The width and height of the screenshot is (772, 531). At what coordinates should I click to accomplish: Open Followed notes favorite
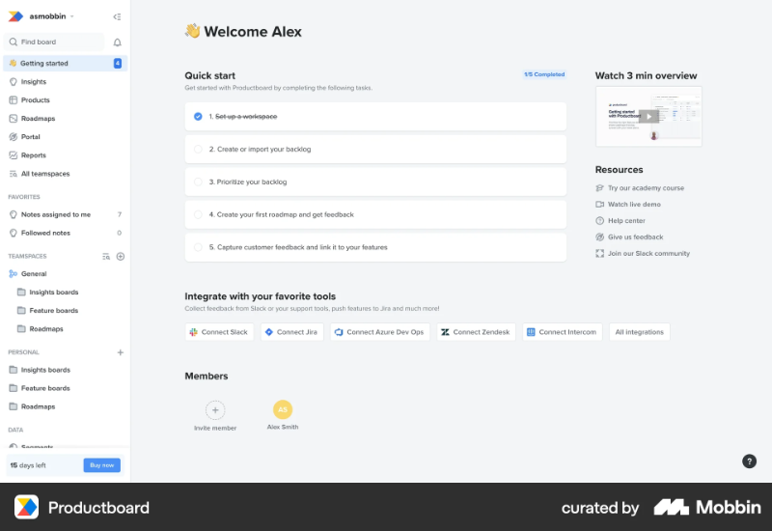click(65, 233)
